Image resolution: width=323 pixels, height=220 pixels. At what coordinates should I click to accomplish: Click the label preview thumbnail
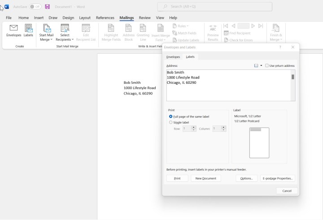click(259, 142)
